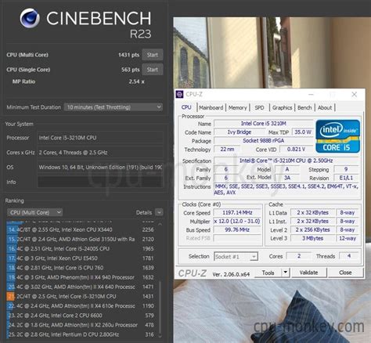The image size is (371, 343).
Task: Click the Bus Speed value 99.76 MHz
Action: (x=237, y=230)
